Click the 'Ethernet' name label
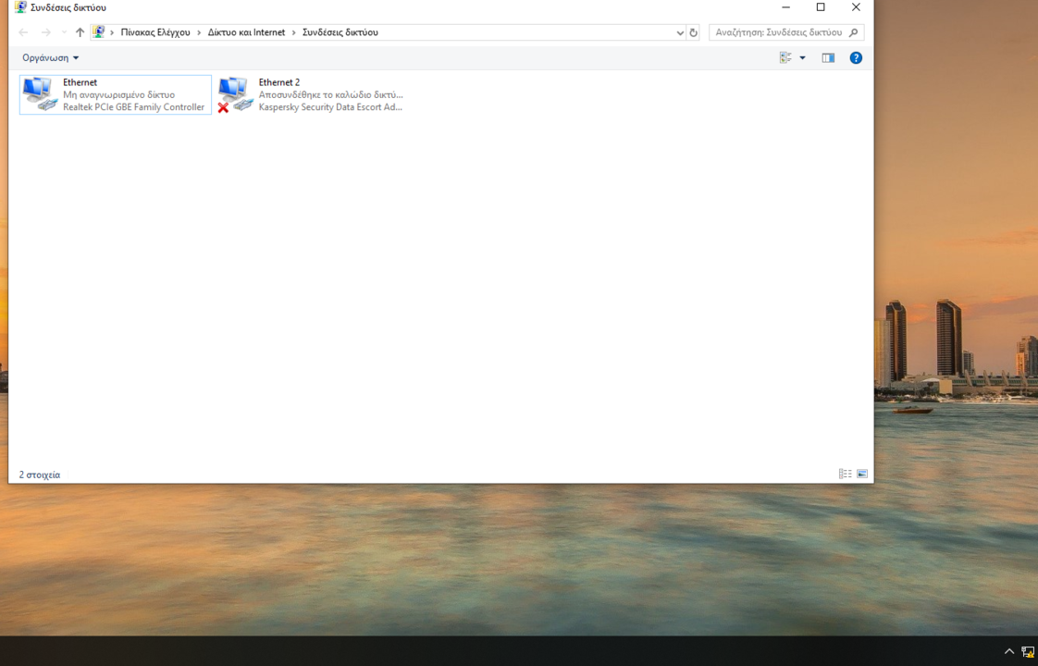 tap(80, 82)
